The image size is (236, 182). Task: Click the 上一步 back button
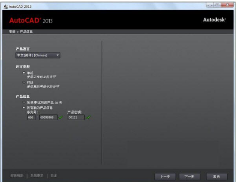[x=165, y=176]
